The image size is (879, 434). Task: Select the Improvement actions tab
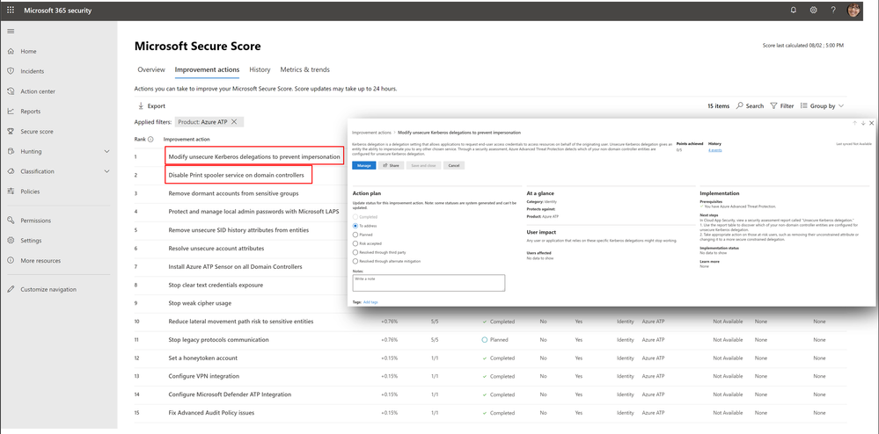pos(207,70)
